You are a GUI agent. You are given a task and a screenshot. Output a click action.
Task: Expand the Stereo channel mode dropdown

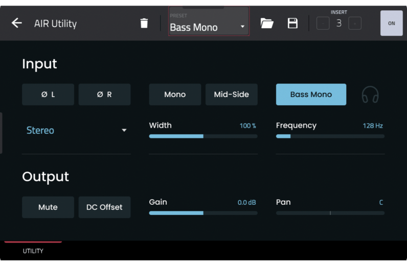tap(76, 130)
